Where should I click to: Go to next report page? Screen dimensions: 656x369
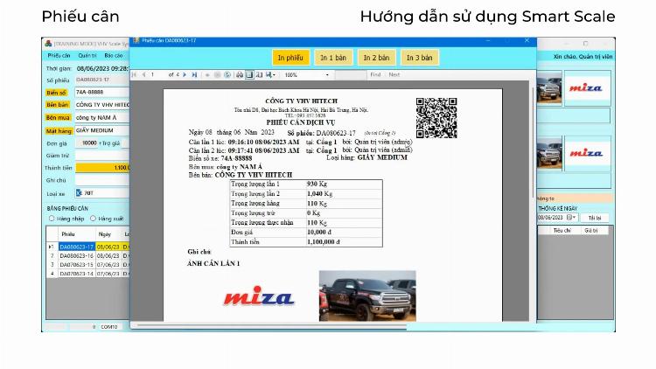(185, 75)
